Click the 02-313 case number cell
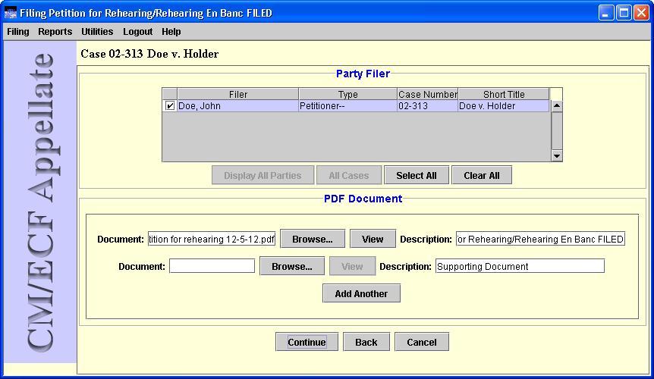 [x=427, y=106]
